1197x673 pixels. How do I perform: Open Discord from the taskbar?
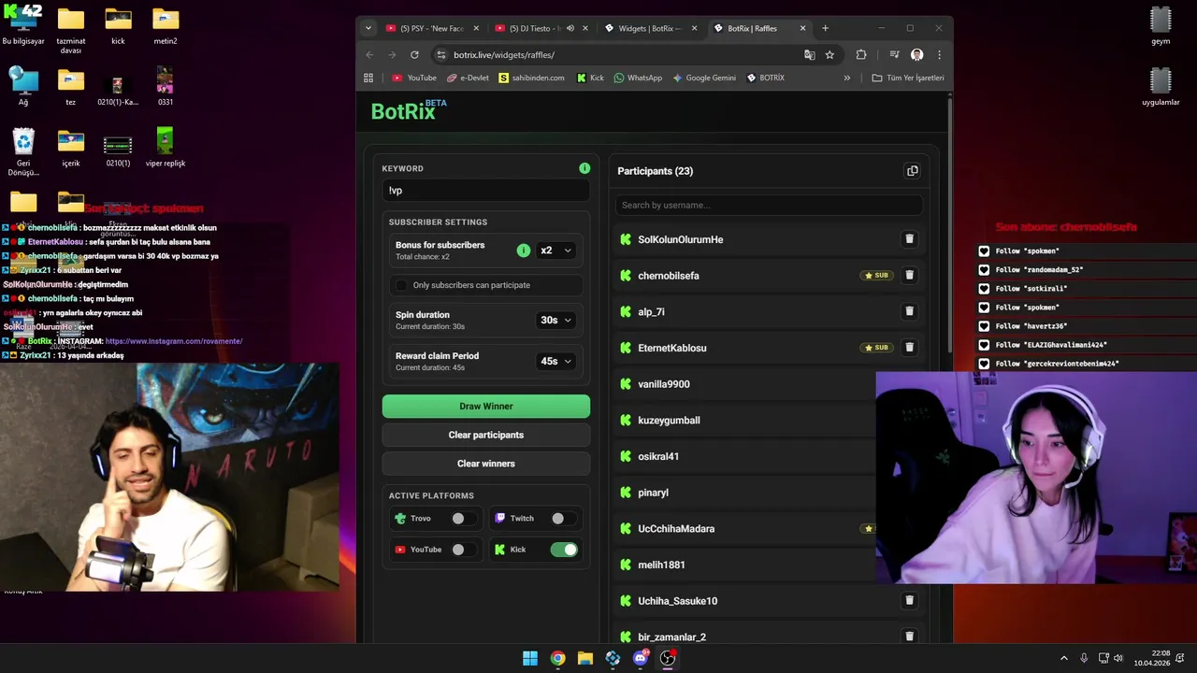[x=641, y=658]
